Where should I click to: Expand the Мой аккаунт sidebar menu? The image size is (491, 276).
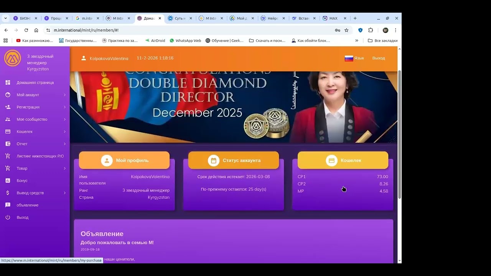point(35,95)
